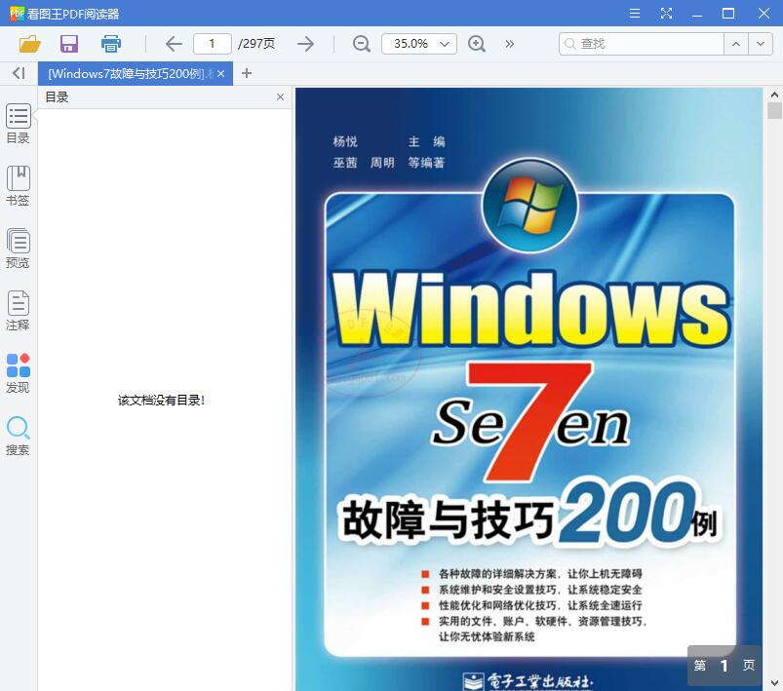This screenshot has height=691, width=783.
Task: Open the 注释 annotations panel
Action: click(18, 311)
